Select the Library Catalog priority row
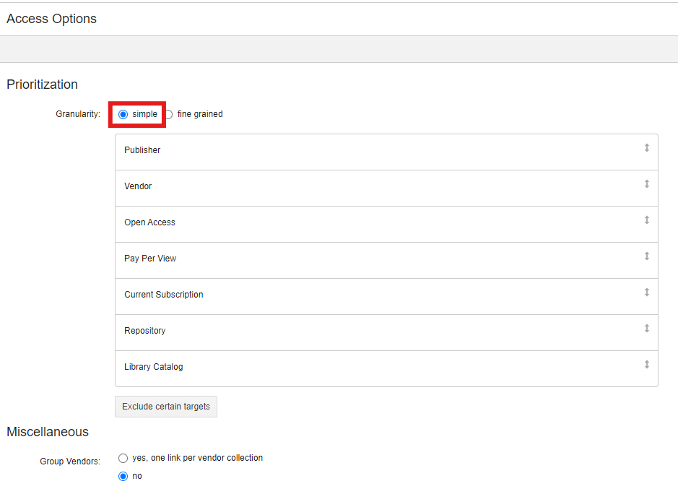The image size is (678, 494). (x=386, y=368)
